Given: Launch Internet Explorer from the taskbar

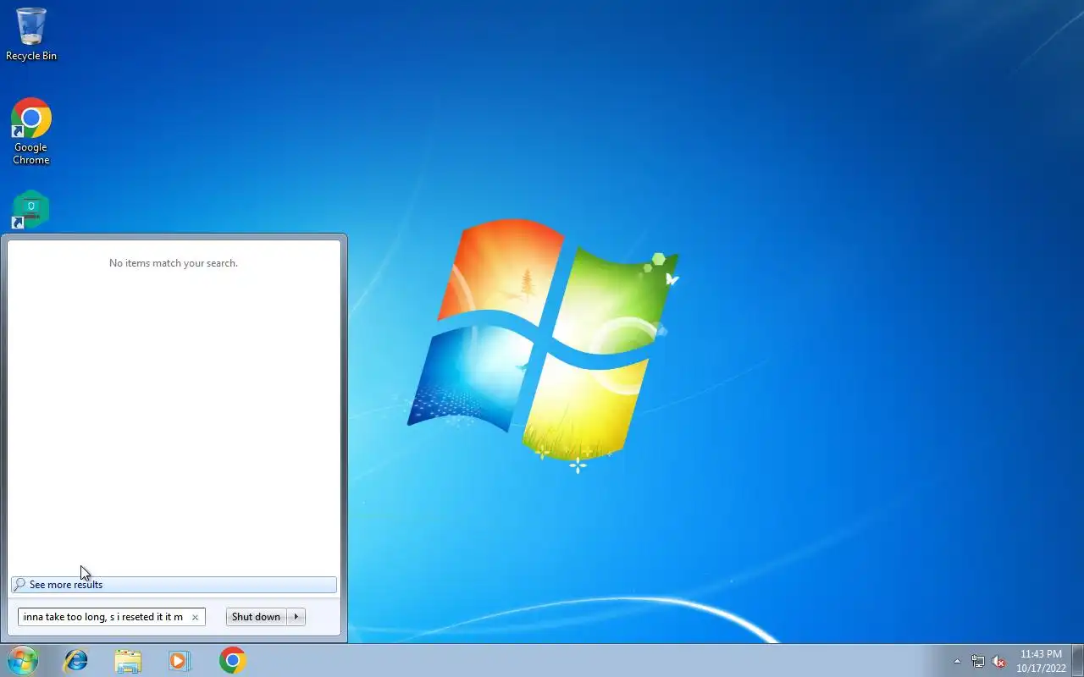Looking at the screenshot, I should [x=76, y=660].
